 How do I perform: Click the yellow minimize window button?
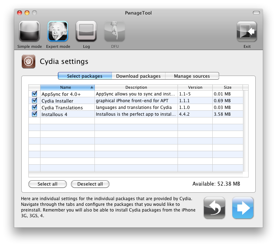27,13
